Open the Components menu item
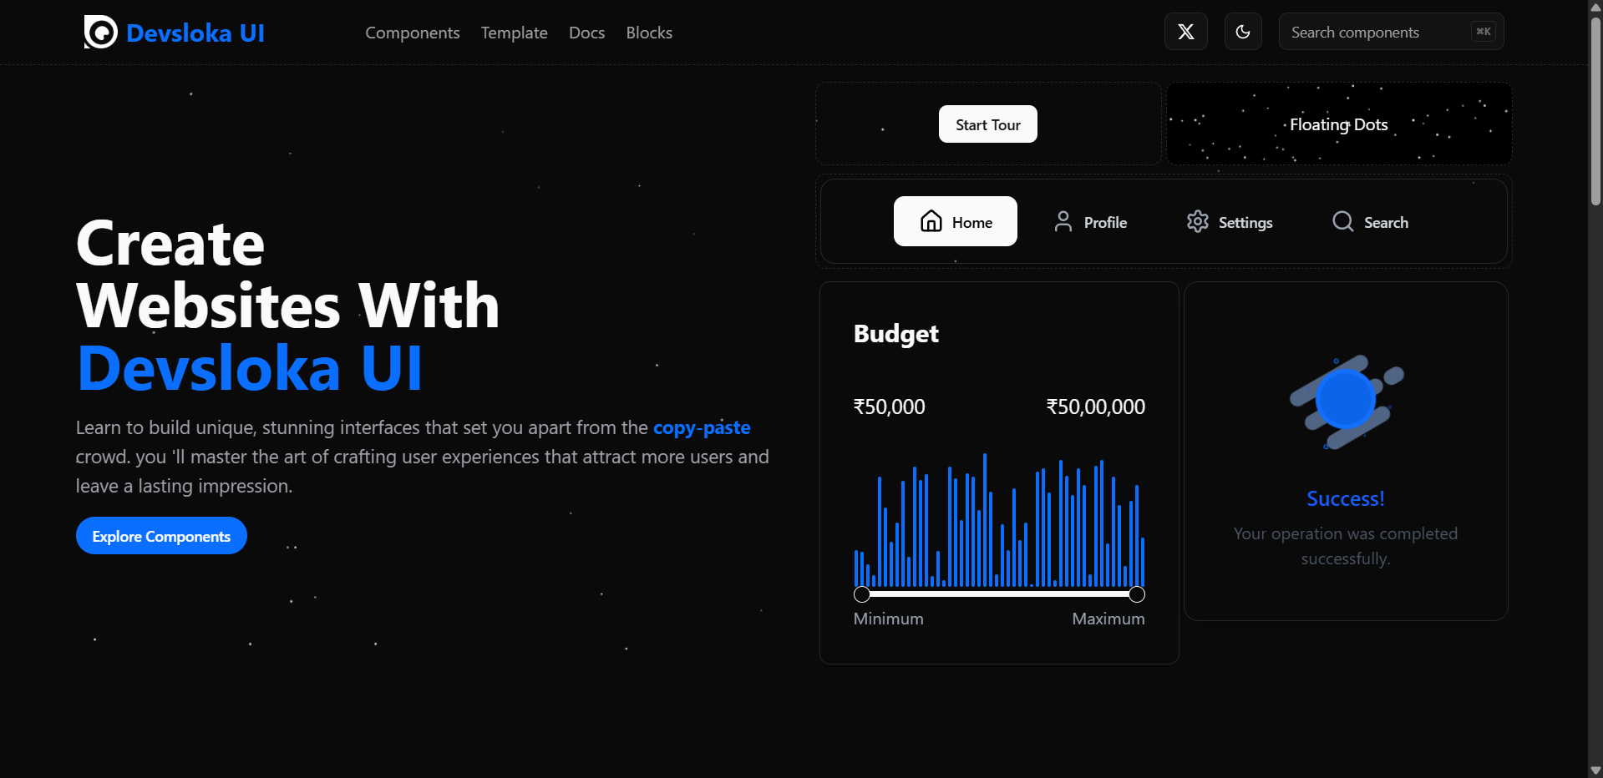This screenshot has width=1603, height=778. click(412, 33)
